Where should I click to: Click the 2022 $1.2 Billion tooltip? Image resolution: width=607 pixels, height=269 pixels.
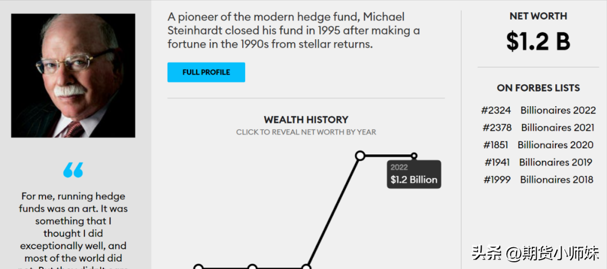(414, 175)
